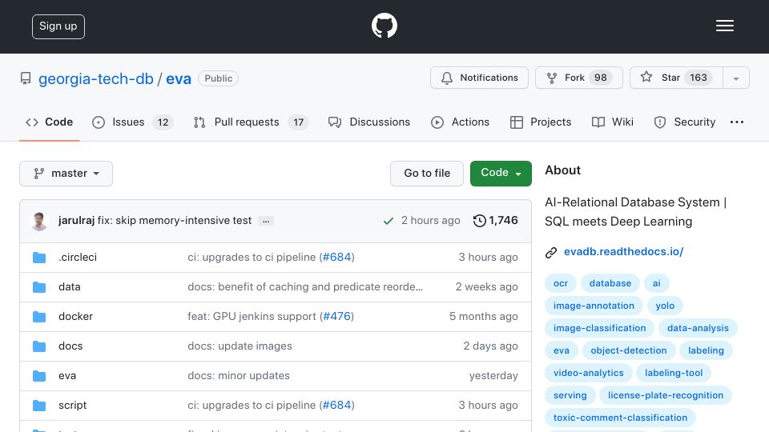Image resolution: width=769 pixels, height=432 pixels.
Task: Open the .circleci folder
Action: click(x=78, y=257)
